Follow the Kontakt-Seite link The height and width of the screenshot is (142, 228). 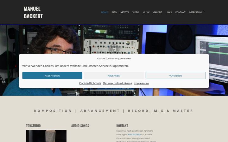tap(134, 134)
